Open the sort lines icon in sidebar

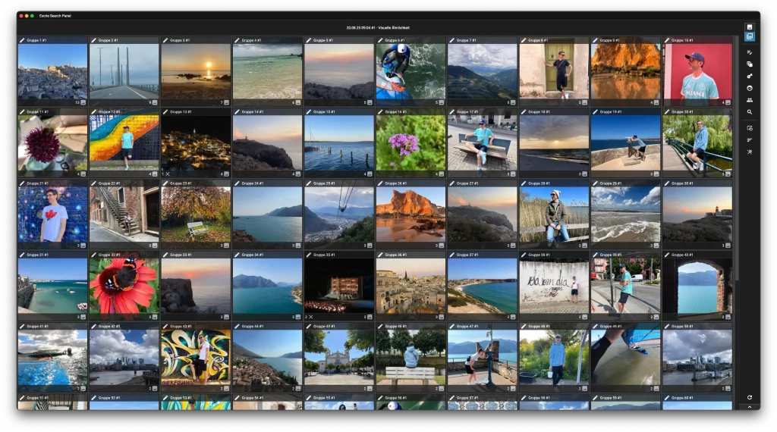coord(750,139)
